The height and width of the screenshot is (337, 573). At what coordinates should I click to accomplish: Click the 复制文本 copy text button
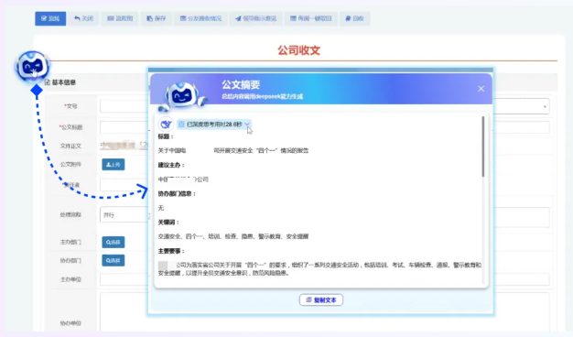(321, 300)
